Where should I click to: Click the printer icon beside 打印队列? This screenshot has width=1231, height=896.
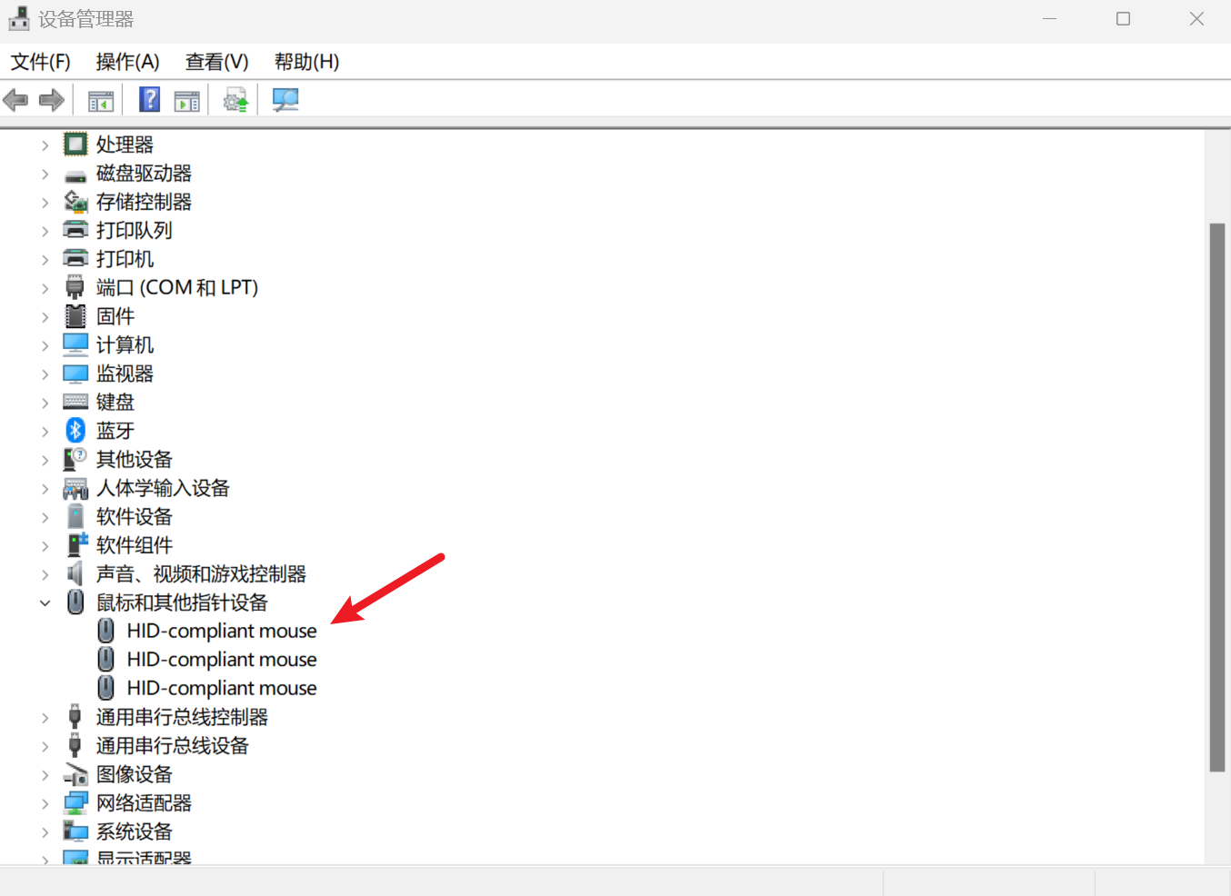tap(75, 230)
